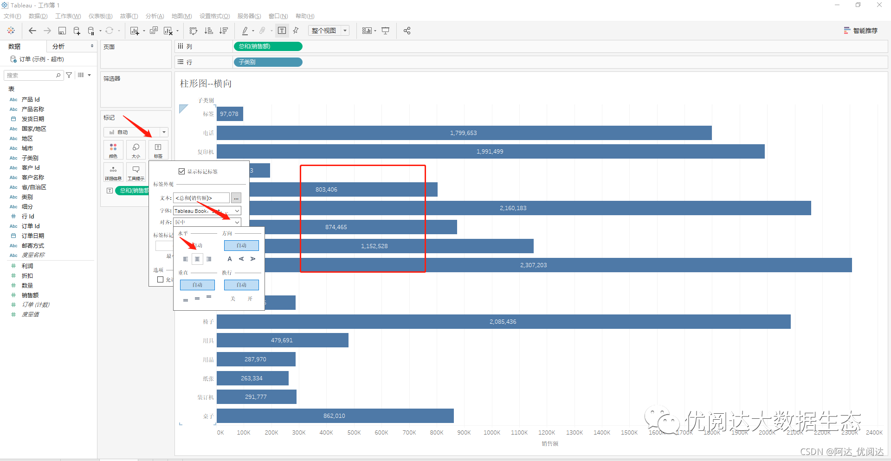Open new worksheet dropdown arrow
Screen dimensions: 891x461
tap(143, 31)
